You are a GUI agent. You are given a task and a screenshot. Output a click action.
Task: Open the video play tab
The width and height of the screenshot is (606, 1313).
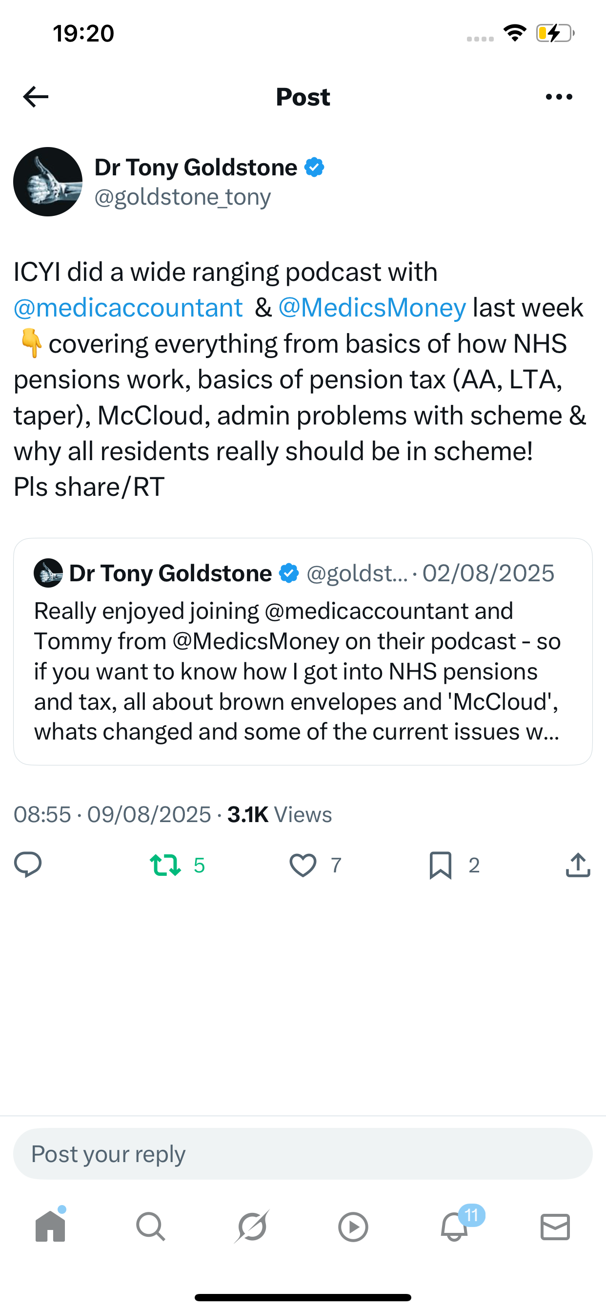353,1227
